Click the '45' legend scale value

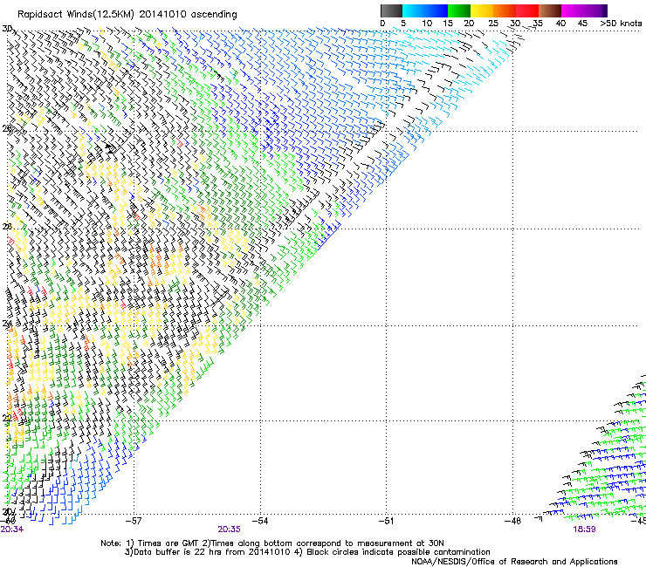582,23
